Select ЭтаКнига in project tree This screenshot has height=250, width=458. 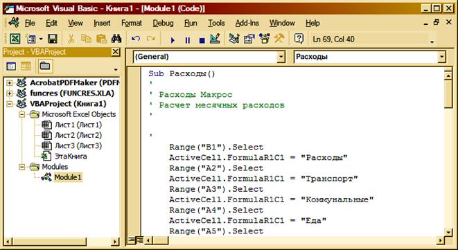pyautogui.click(x=71, y=157)
